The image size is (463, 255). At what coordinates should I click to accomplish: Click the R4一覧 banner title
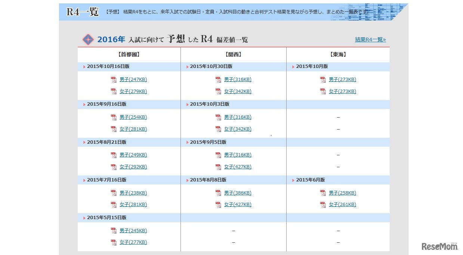[x=82, y=12]
